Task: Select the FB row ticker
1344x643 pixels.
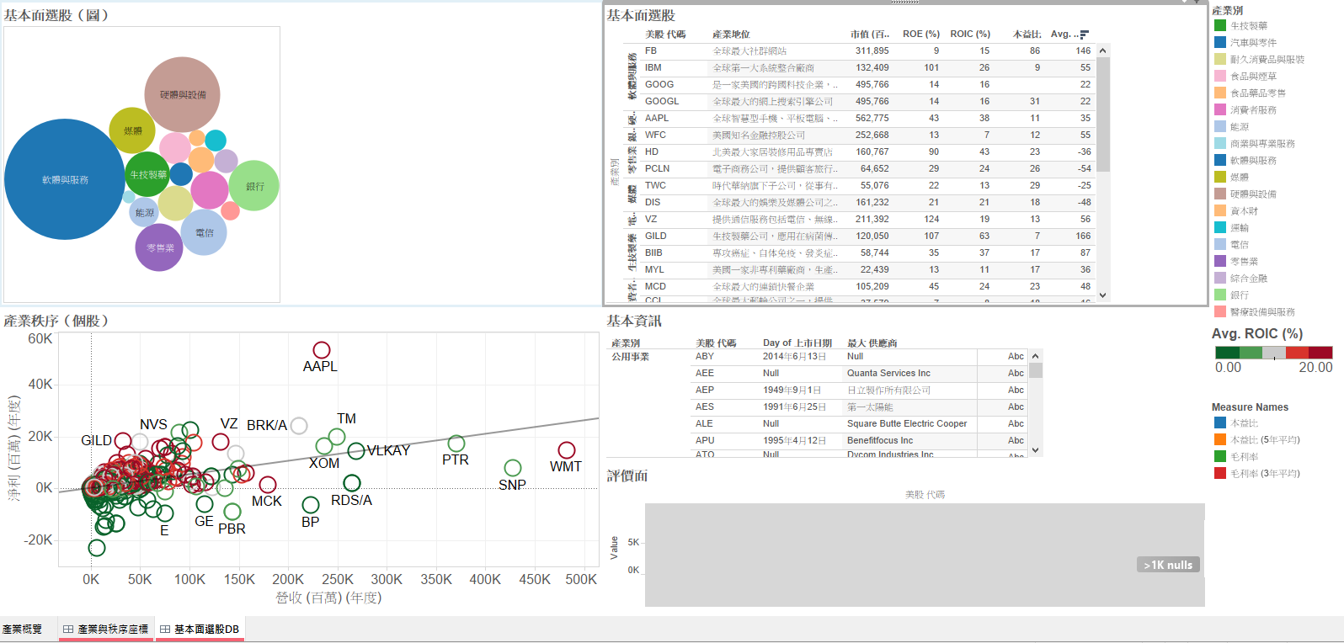Action: (x=651, y=51)
